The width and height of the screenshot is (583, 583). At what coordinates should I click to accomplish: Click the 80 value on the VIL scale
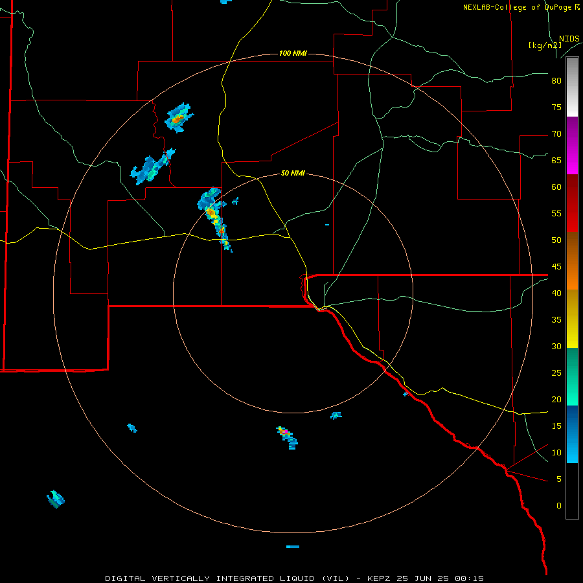pos(556,81)
